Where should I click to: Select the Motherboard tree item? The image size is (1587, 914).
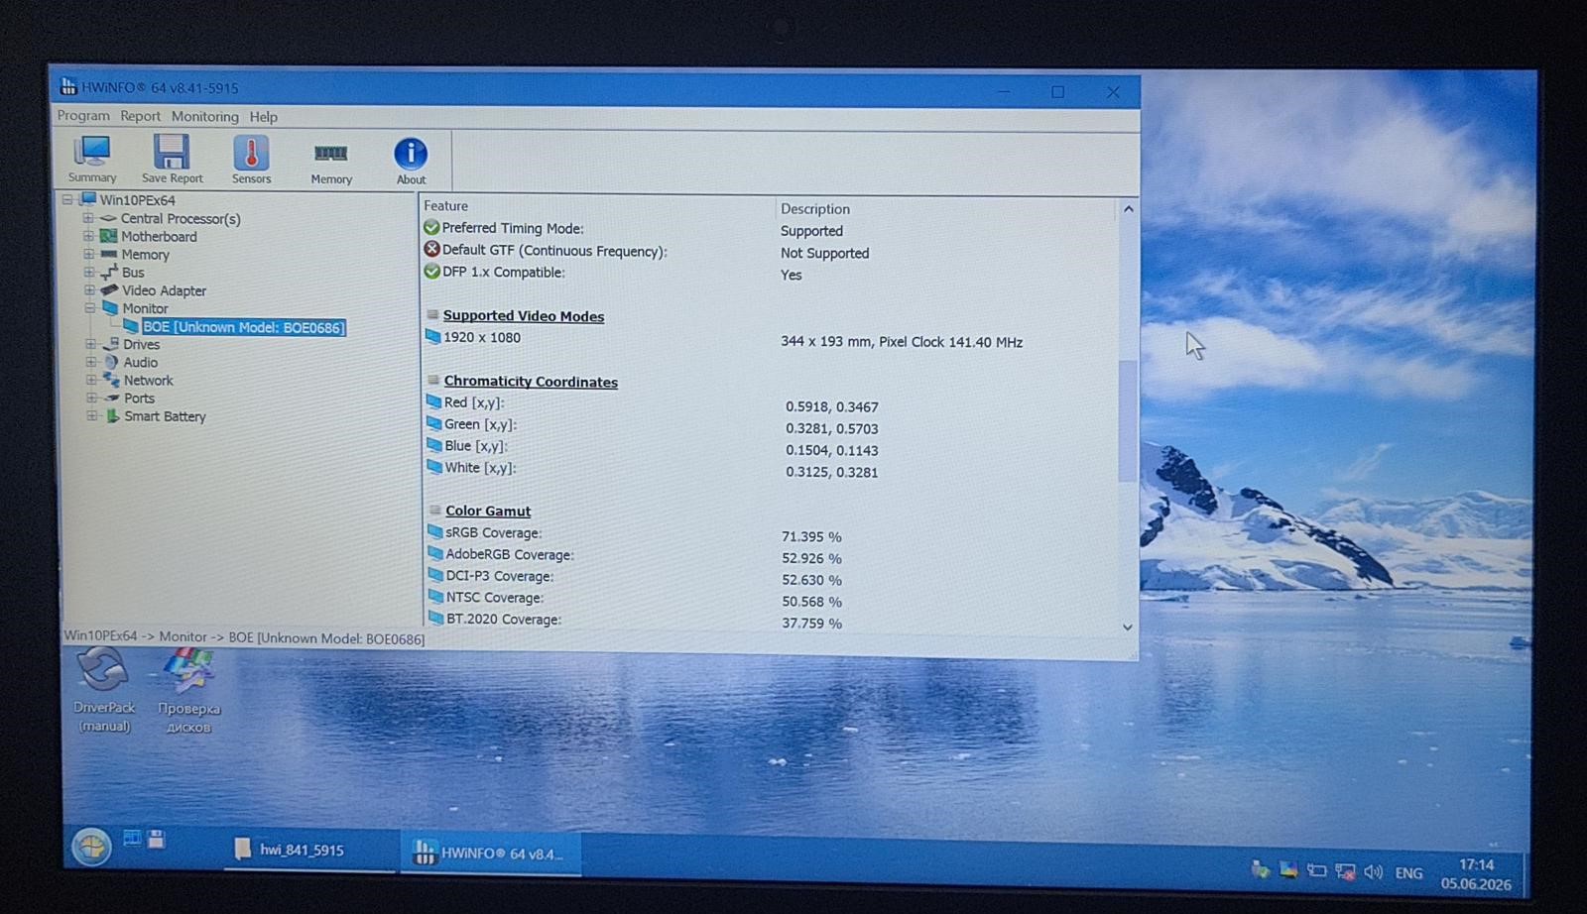(159, 237)
